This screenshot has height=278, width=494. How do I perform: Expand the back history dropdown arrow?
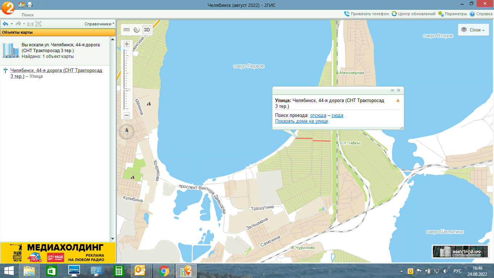coord(12,24)
